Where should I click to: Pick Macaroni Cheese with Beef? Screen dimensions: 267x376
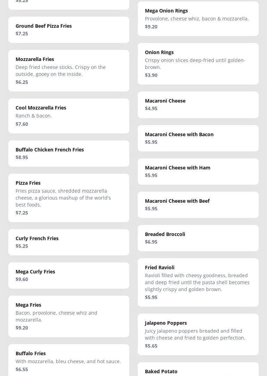(198, 205)
